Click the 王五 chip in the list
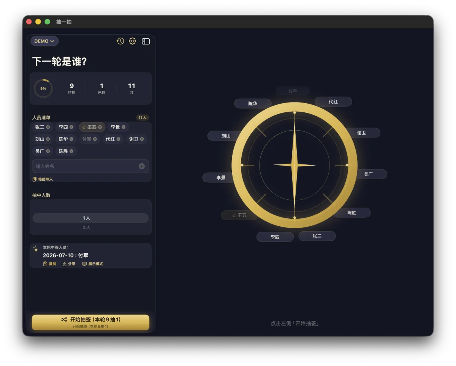Image resolution: width=456 pixels, height=366 pixels. [x=92, y=127]
